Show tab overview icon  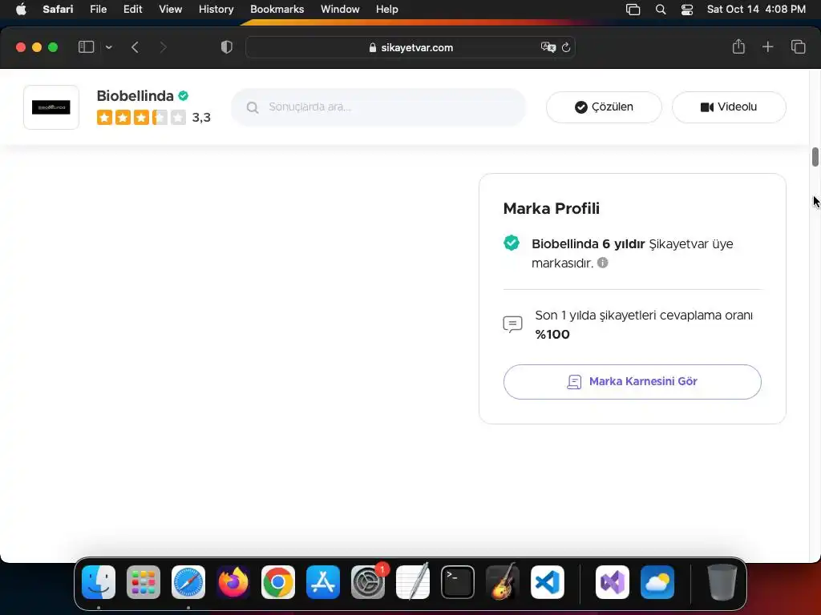coord(798,47)
